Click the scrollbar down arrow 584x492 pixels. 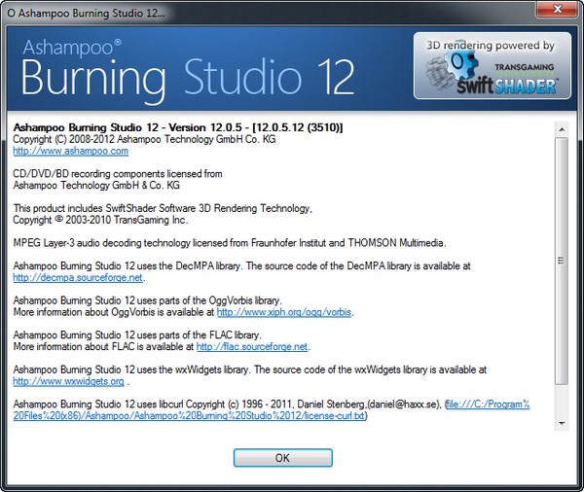[x=562, y=424]
